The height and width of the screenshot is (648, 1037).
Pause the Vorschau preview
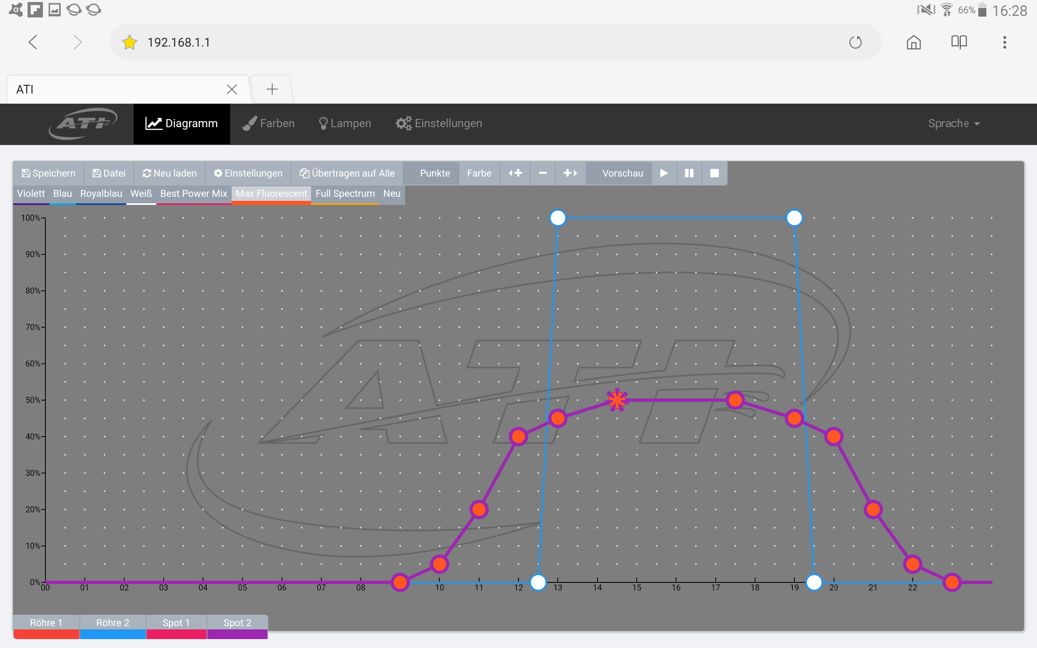pyautogui.click(x=689, y=173)
